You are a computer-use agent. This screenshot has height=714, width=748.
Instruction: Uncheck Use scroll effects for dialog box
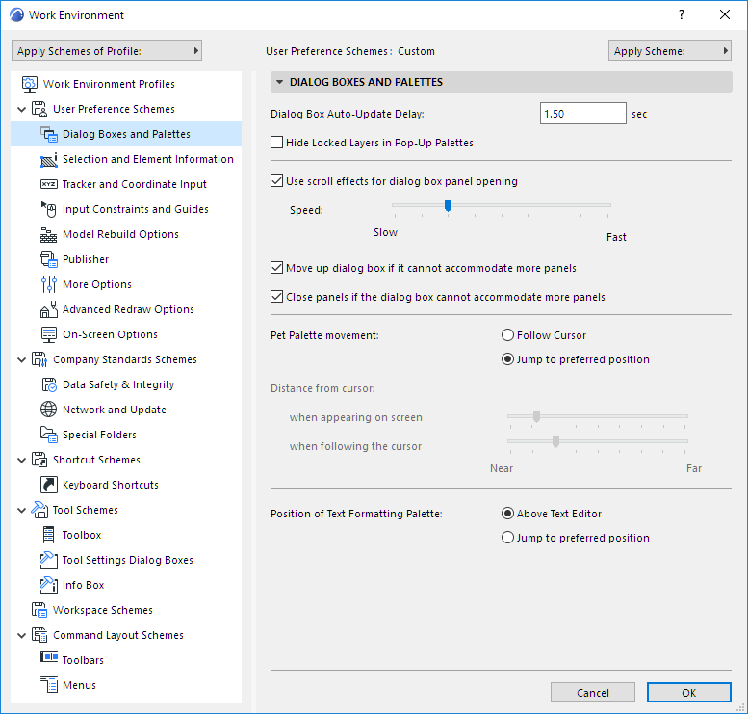pyautogui.click(x=277, y=180)
